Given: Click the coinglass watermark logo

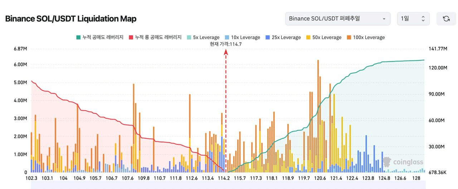Looking at the screenshot, I should [403, 162].
